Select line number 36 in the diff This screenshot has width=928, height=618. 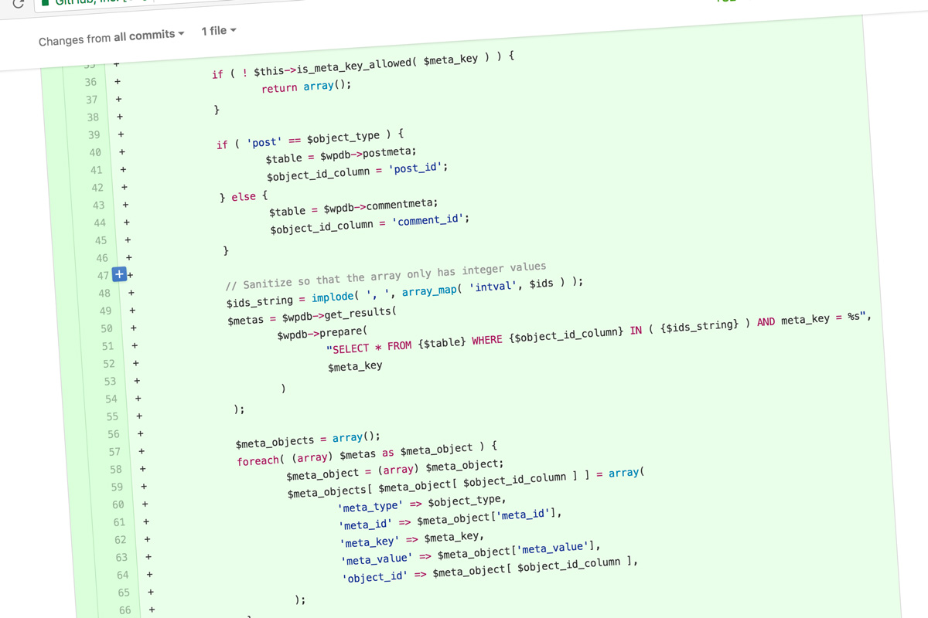pyautogui.click(x=90, y=82)
